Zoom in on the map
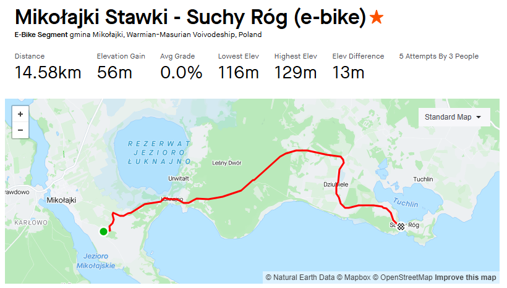Image resolution: width=507 pixels, height=288 pixels. [20, 114]
